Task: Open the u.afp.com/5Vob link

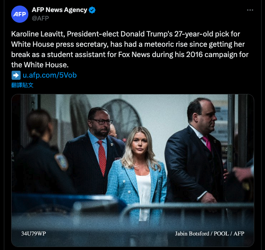Action: click(x=49, y=75)
